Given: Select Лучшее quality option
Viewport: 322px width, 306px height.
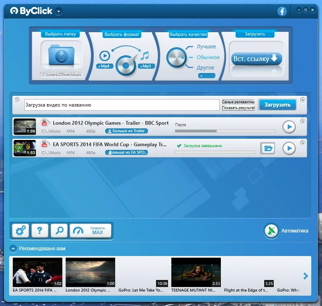Looking at the screenshot, I should pyautogui.click(x=206, y=47).
